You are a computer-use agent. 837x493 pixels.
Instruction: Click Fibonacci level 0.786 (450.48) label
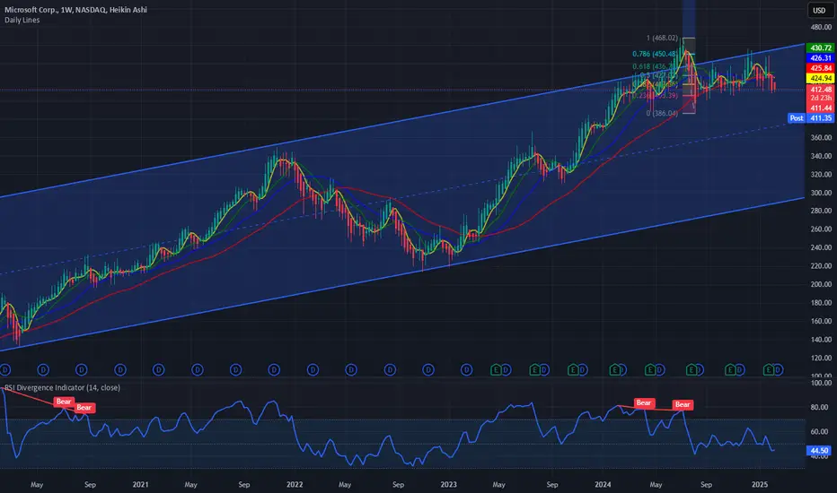point(655,54)
